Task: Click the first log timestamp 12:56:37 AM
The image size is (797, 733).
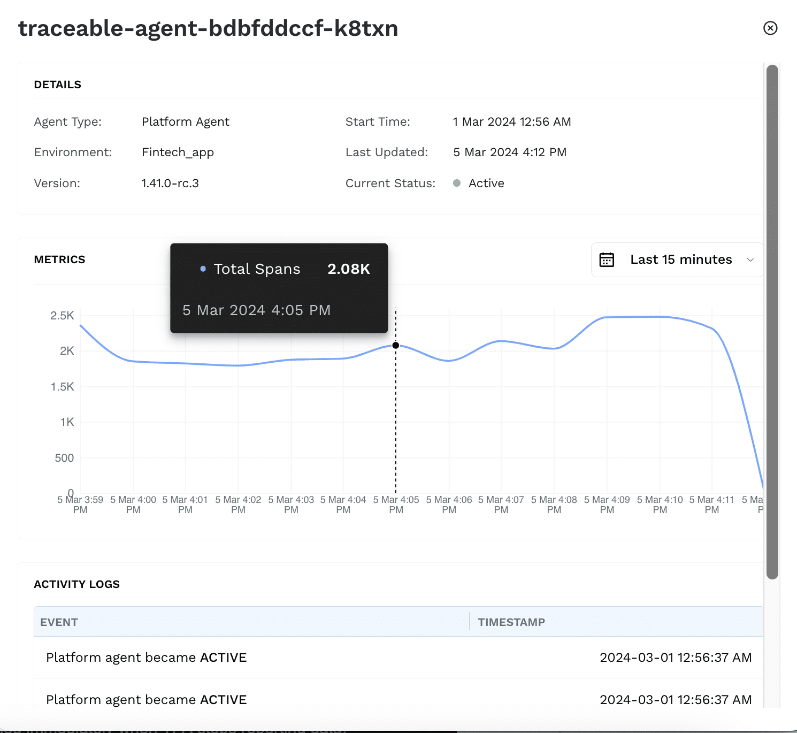Action: [x=676, y=658]
